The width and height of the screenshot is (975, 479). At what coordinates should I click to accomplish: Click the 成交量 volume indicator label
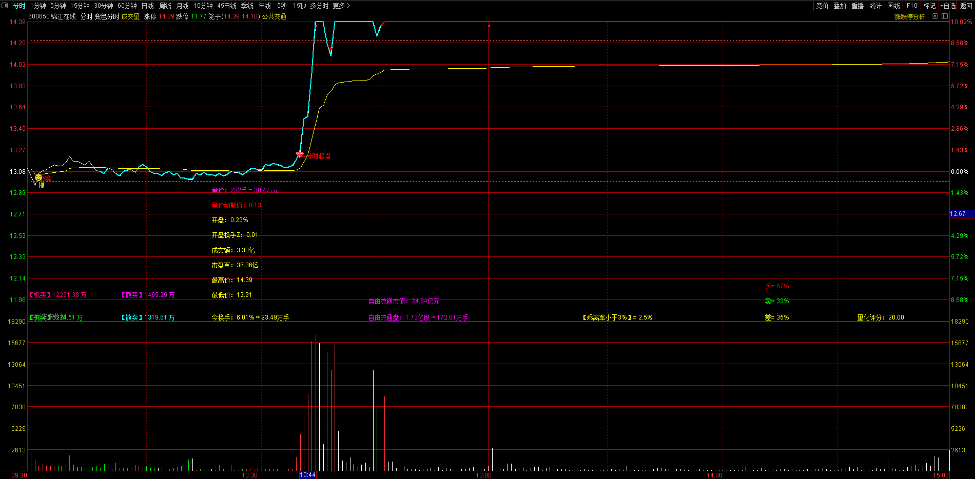tap(130, 16)
